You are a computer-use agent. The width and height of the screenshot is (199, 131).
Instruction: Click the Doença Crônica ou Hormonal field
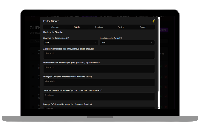coord(99,108)
